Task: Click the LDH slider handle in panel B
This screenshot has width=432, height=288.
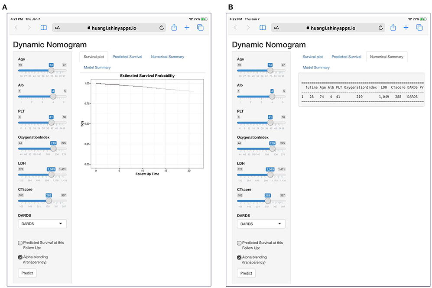Action: 270,175
